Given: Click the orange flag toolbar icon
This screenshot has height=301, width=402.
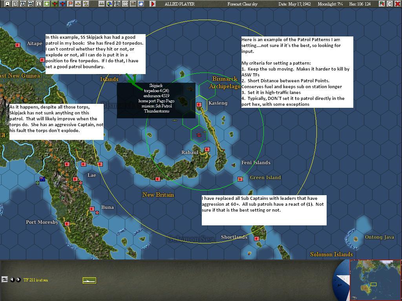Looking at the screenshot, I should (x=70, y=4).
